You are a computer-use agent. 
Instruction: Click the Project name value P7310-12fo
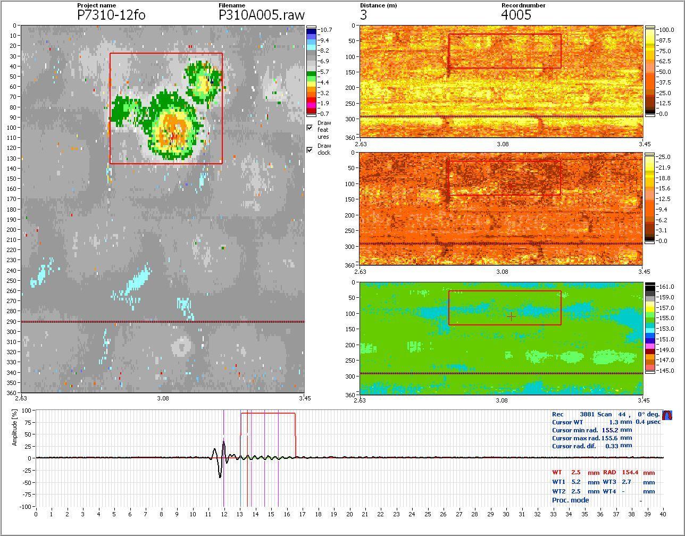111,15
